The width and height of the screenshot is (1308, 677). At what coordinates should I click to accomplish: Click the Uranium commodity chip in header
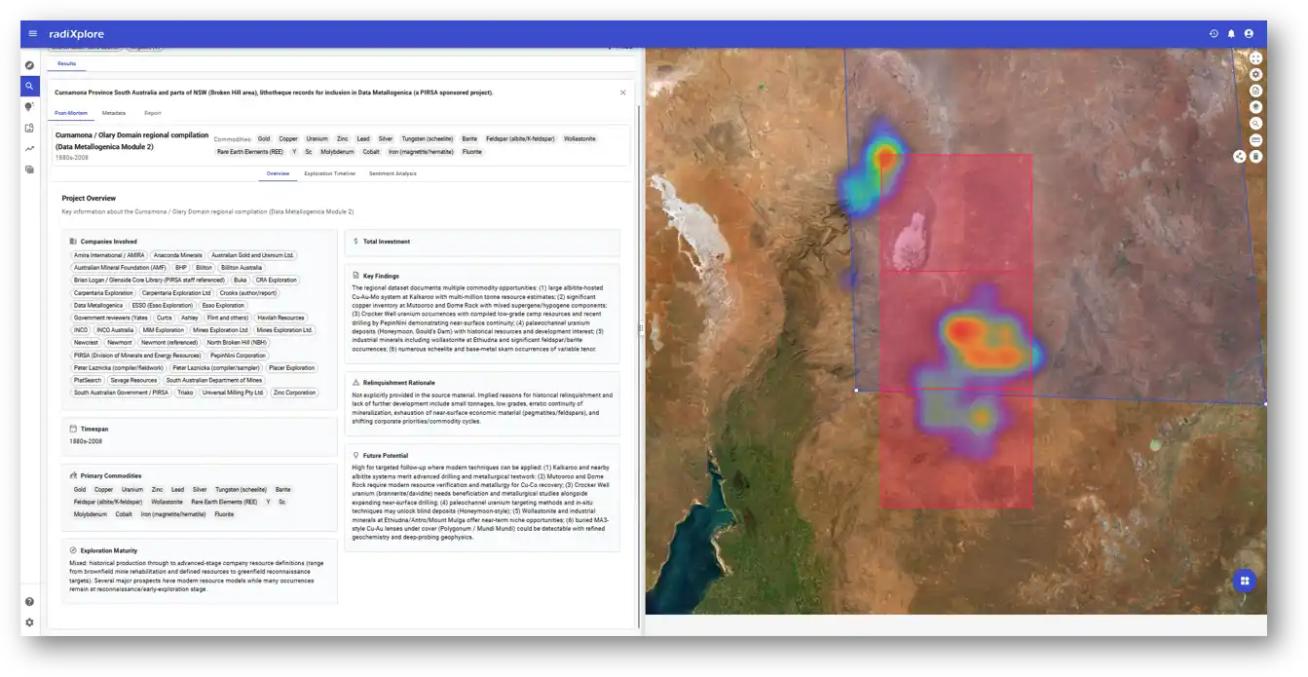click(317, 139)
